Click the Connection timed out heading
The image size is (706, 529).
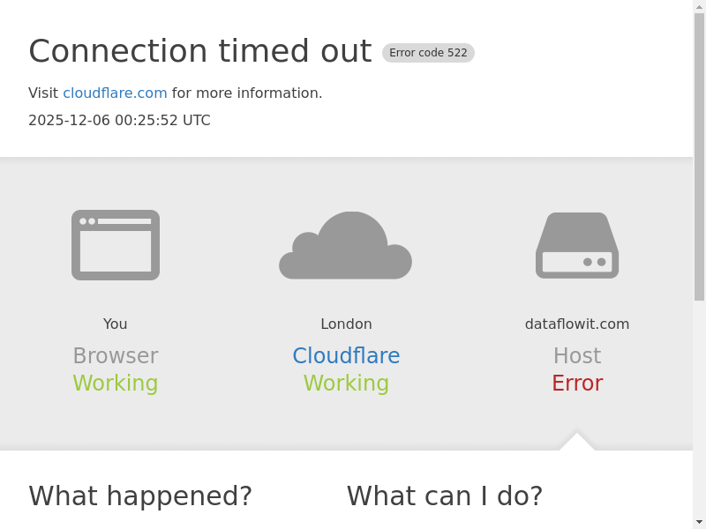(199, 51)
